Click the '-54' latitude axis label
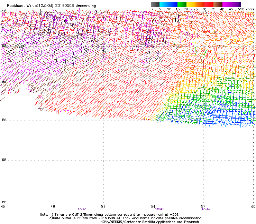The image size is (256, 224). point(3,82)
